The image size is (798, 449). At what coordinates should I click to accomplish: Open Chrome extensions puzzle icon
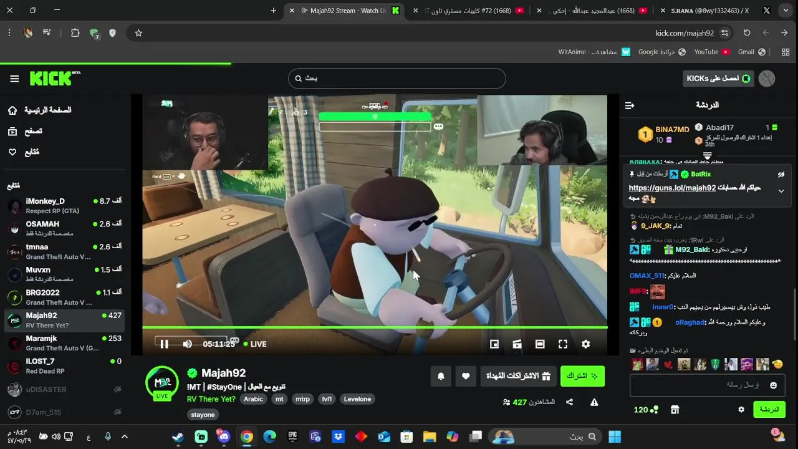[x=75, y=33]
